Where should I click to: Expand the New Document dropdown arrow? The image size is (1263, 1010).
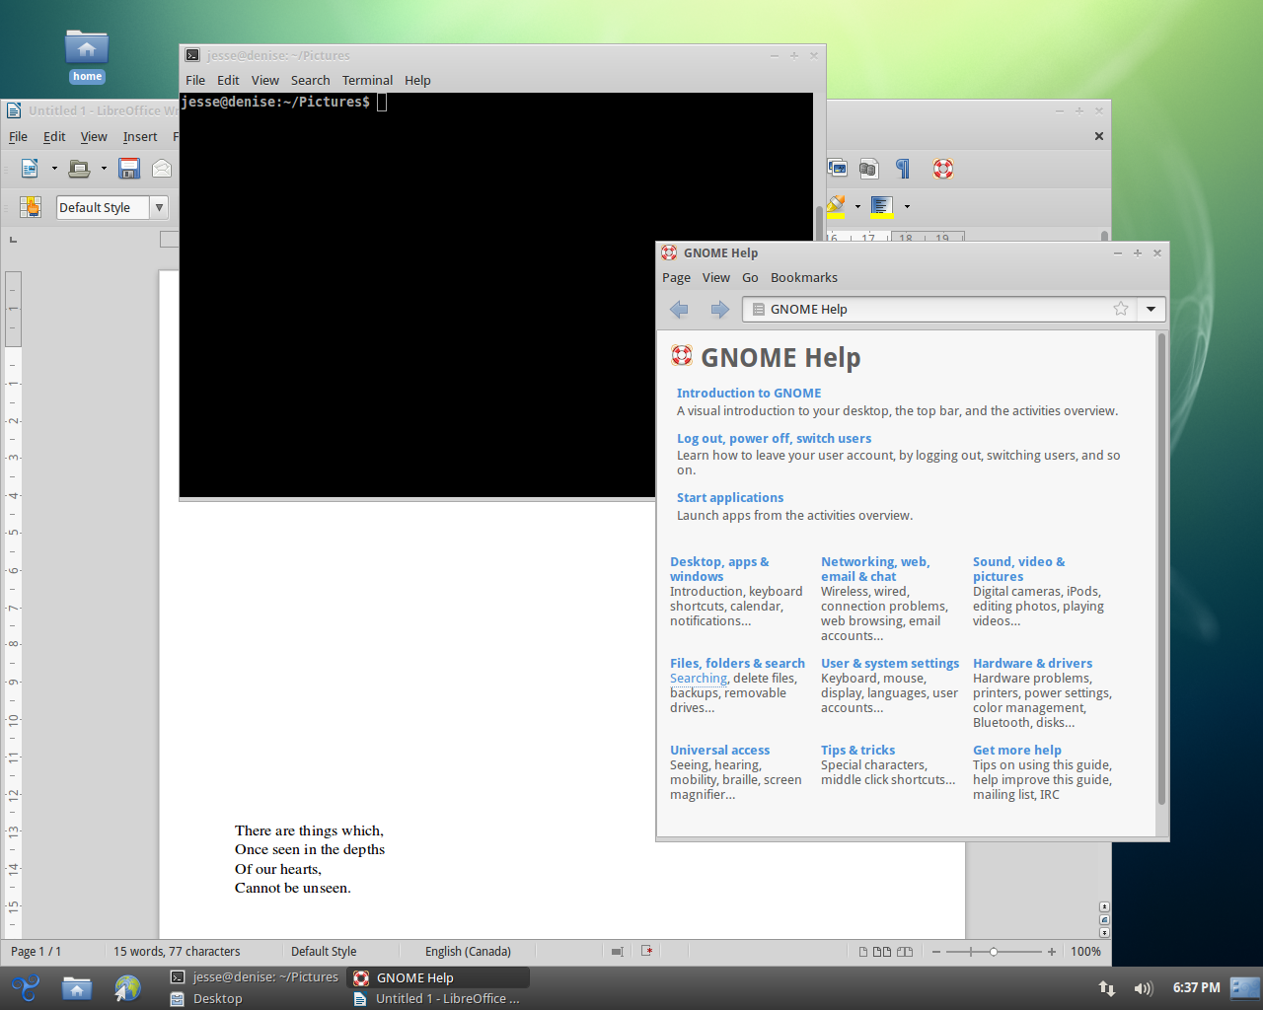54,169
